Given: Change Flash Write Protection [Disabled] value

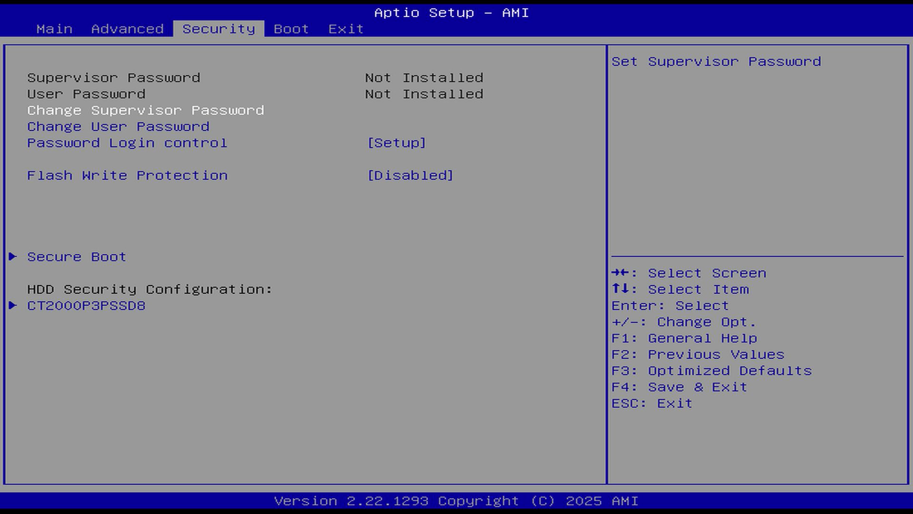Looking at the screenshot, I should (x=410, y=176).
